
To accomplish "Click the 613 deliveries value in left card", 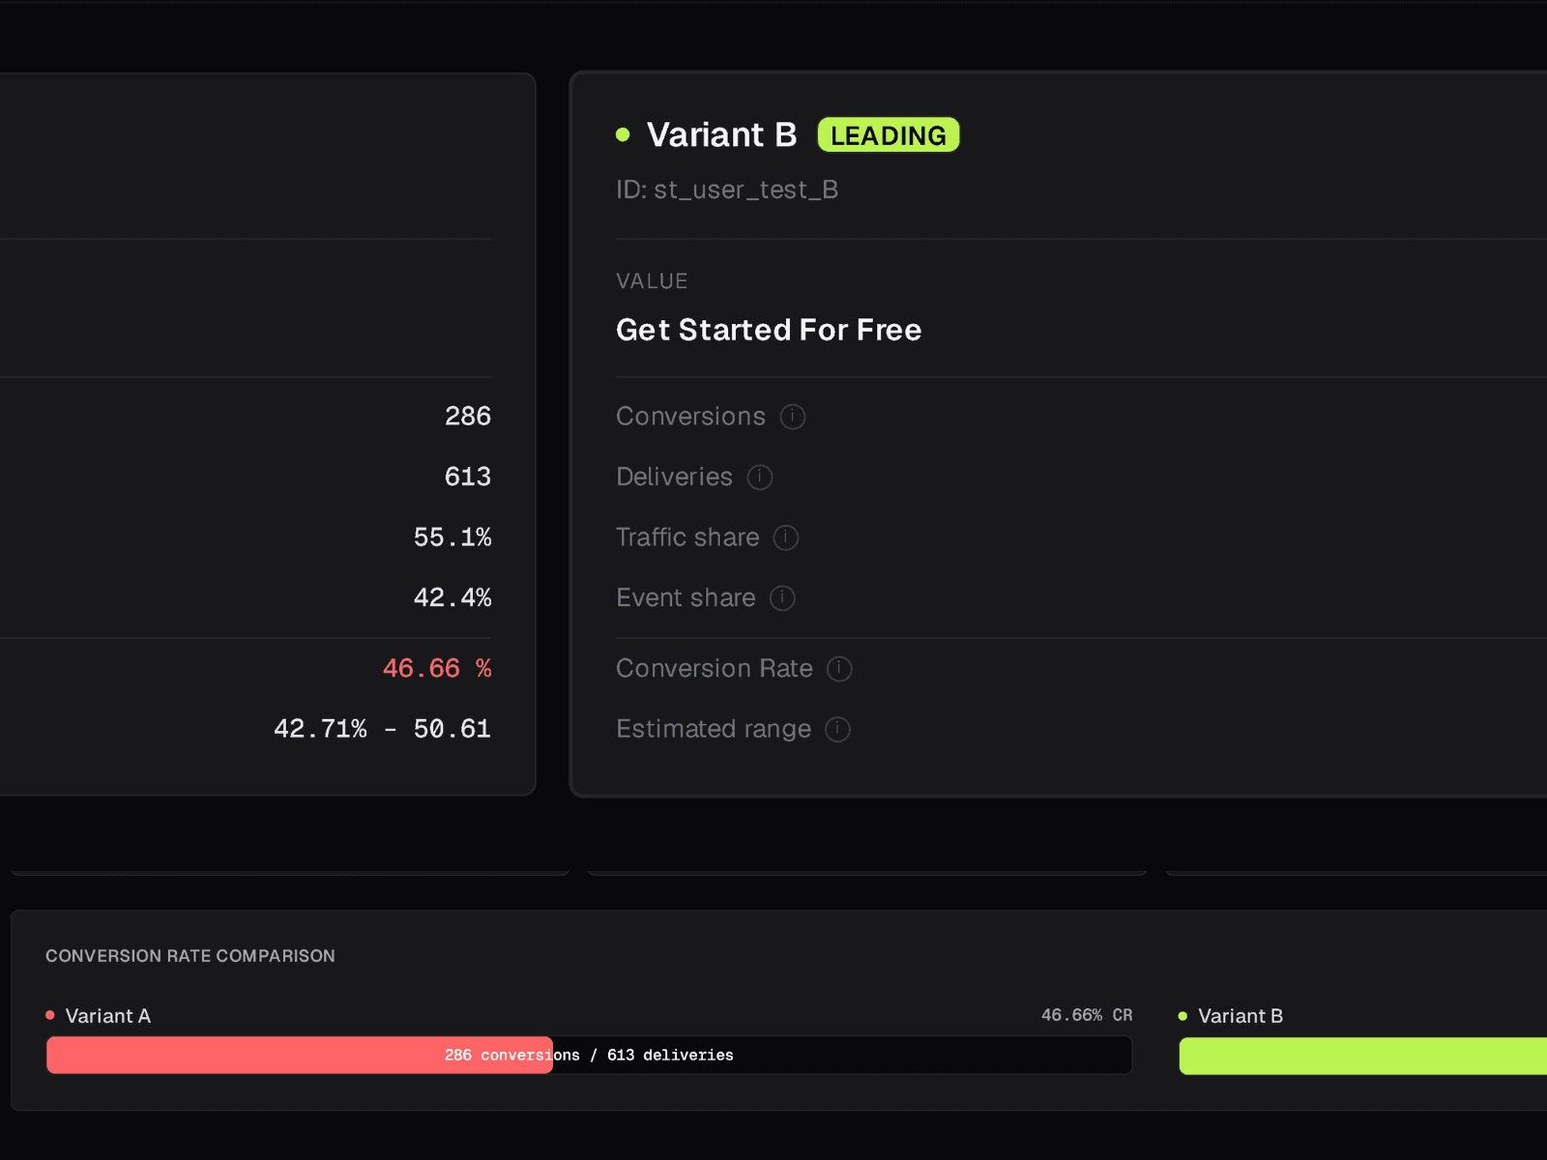I will click(468, 477).
